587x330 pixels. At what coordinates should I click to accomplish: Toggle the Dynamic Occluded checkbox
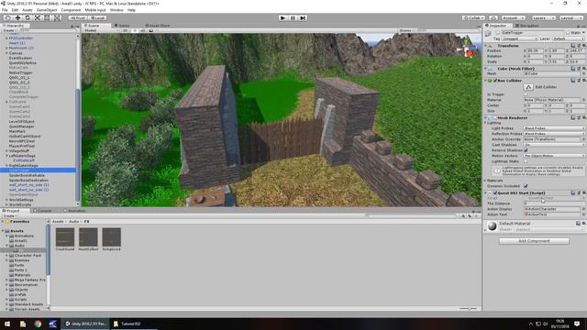pyautogui.click(x=526, y=186)
